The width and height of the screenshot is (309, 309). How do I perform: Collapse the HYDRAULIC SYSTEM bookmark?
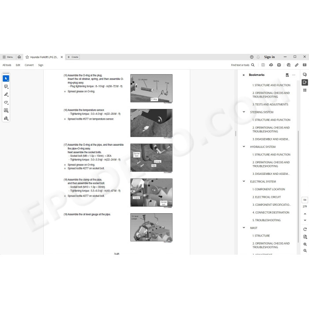[244, 147]
